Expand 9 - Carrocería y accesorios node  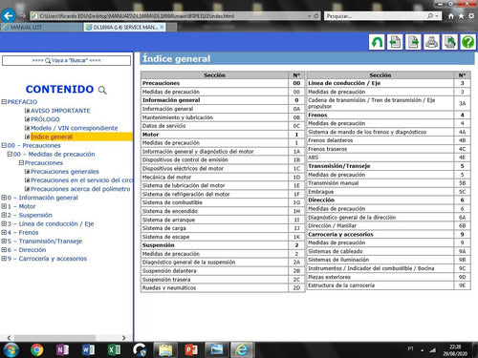coord(4,259)
